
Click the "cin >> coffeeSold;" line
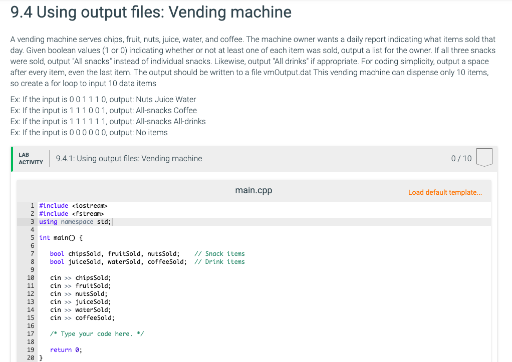[x=82, y=317]
